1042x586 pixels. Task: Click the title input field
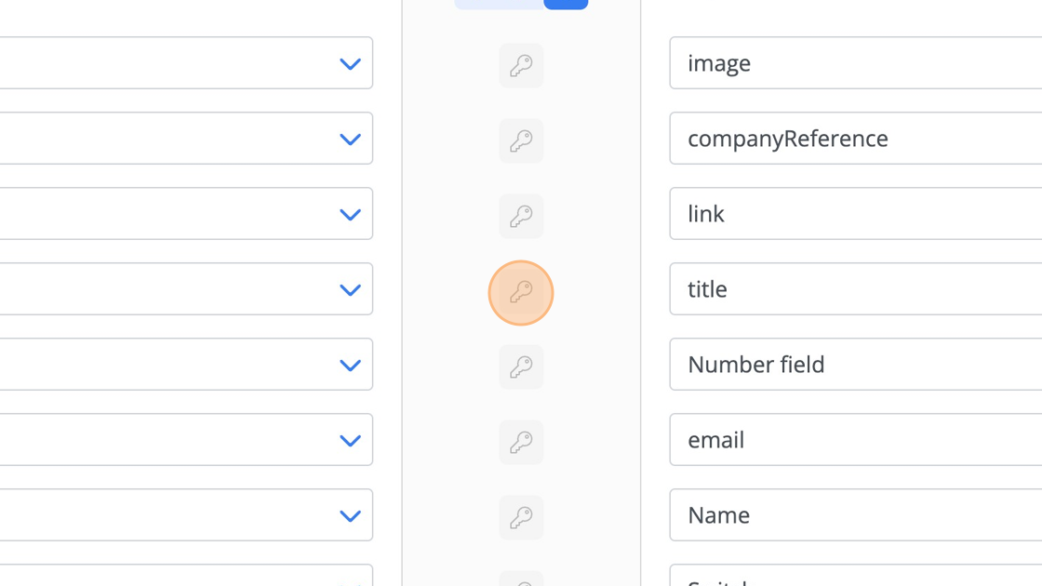point(856,289)
